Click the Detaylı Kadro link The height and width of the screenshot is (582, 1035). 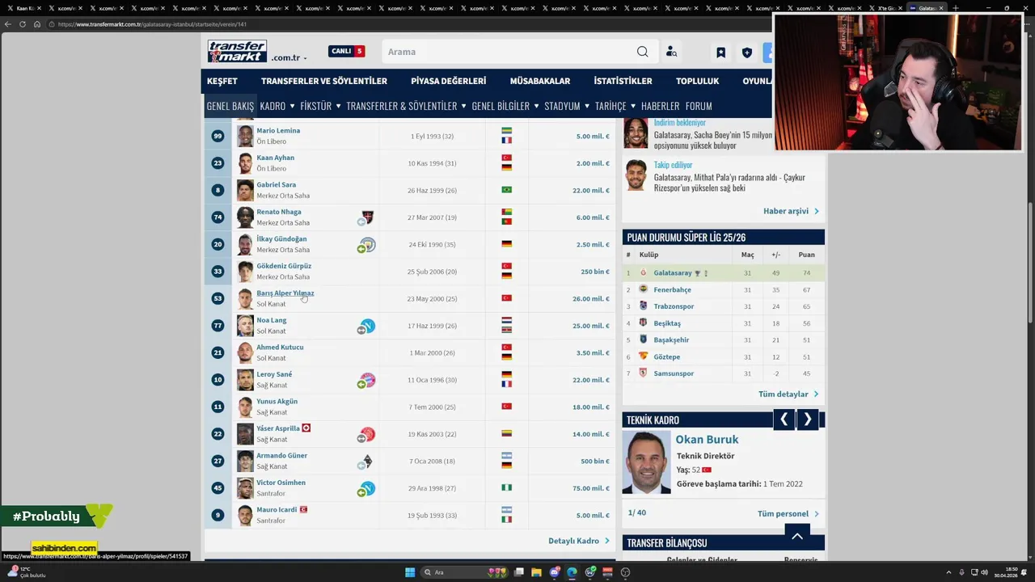coord(578,541)
